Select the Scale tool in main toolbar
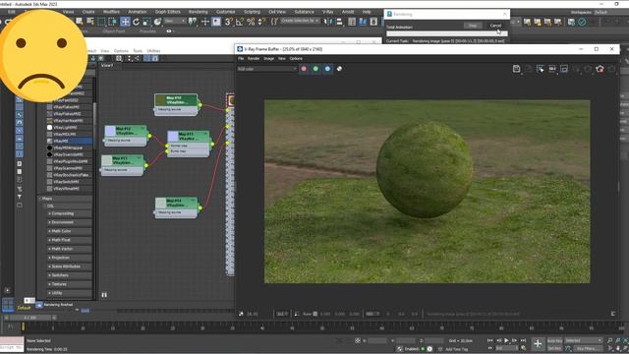The width and height of the screenshot is (629, 354). (146, 22)
